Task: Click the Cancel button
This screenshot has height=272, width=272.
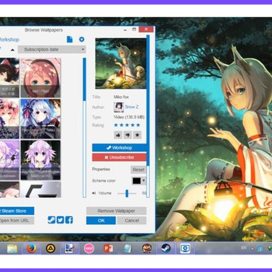Action: [x=132, y=220]
